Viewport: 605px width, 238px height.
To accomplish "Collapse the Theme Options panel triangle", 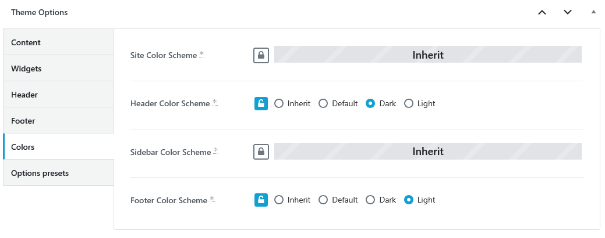I will [593, 12].
